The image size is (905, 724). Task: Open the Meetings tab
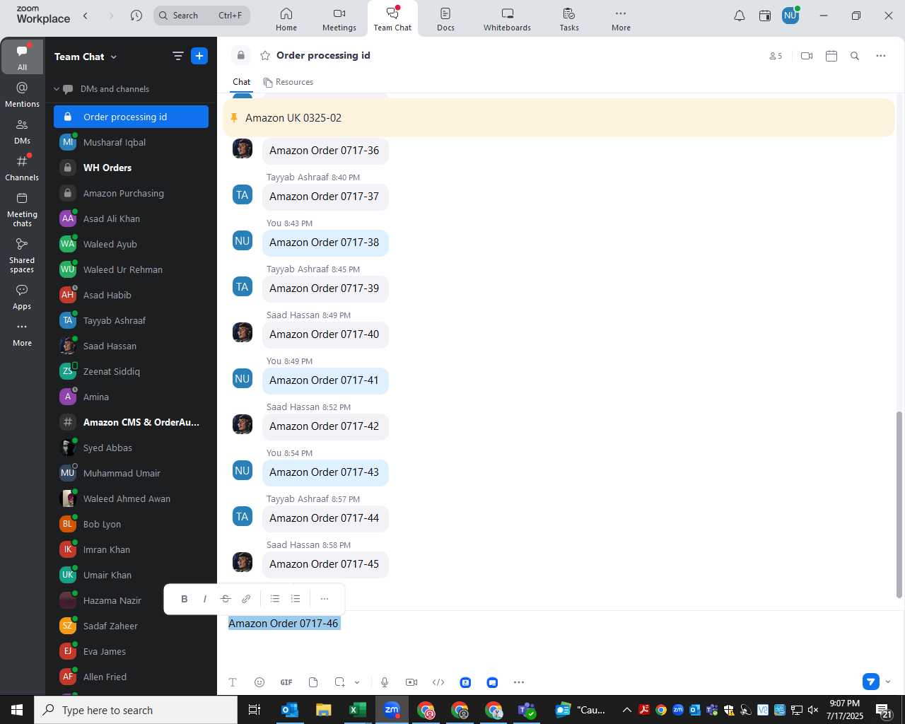(339, 19)
